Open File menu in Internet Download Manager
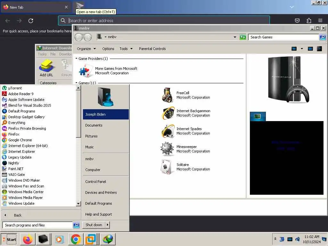Screen dimensions: 328x246 pos(53,54)
